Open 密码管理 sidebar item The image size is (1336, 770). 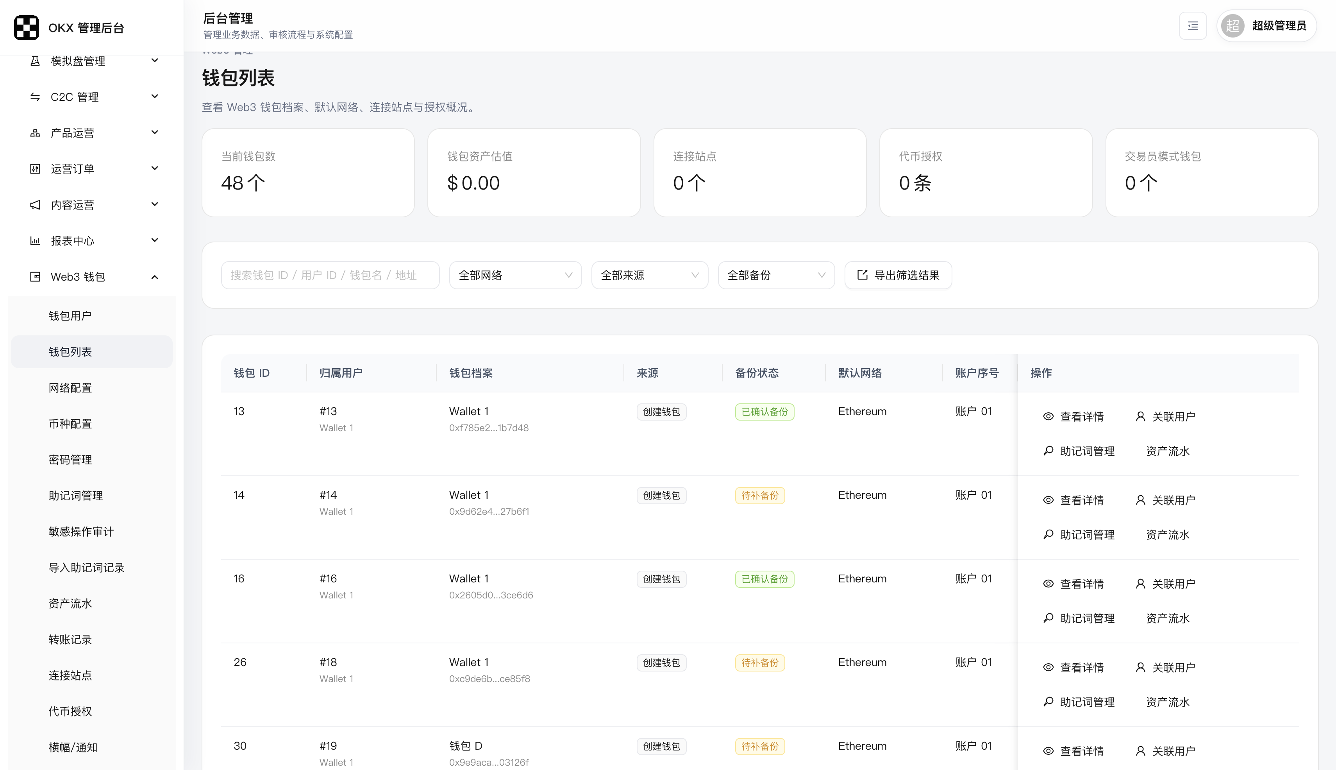91,460
